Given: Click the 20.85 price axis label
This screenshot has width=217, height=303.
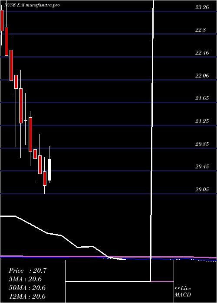Looking at the screenshot, I should click(x=202, y=144).
